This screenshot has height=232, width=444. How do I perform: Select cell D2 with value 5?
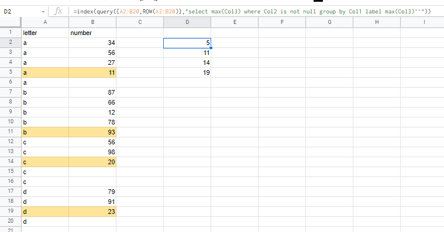187,43
